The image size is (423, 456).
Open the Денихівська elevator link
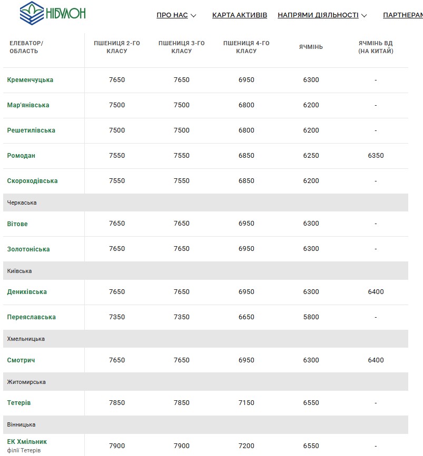coord(27,292)
